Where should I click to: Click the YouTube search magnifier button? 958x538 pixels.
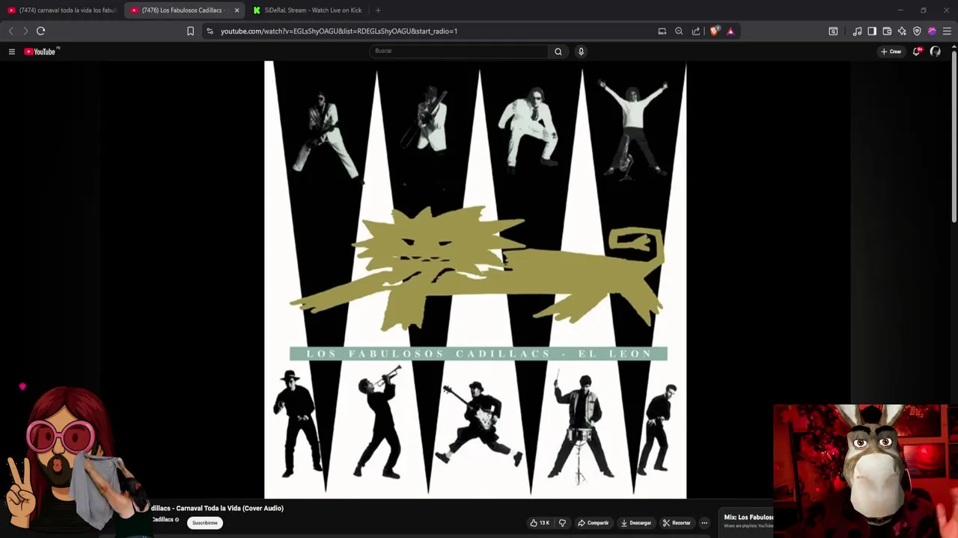pyautogui.click(x=558, y=52)
